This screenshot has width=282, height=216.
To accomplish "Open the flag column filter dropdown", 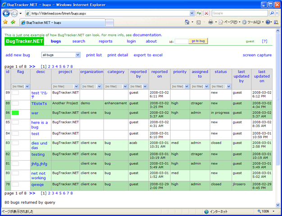I will tap(20, 86).
